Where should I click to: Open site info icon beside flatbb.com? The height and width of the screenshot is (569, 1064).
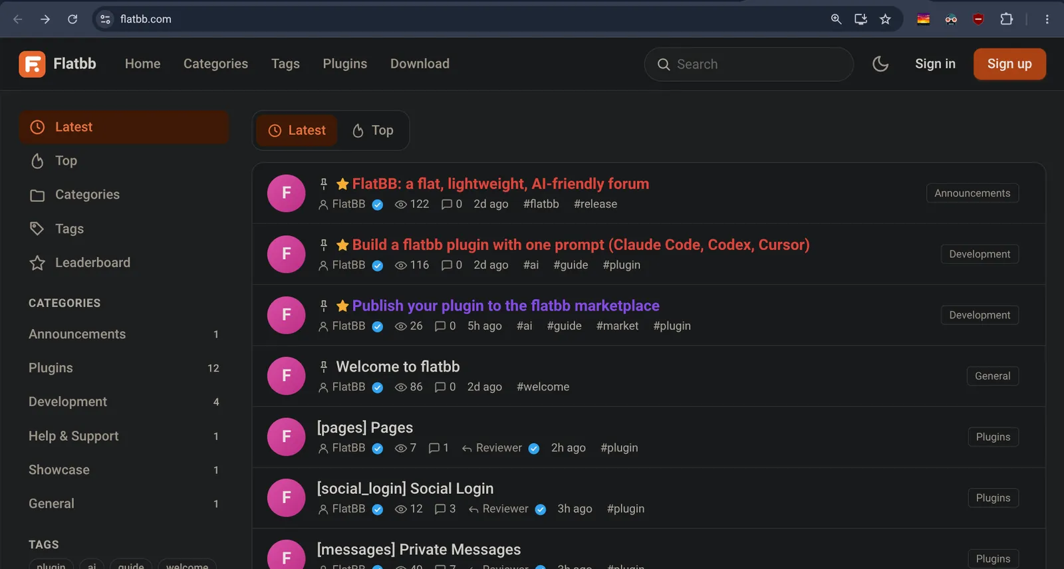(x=105, y=19)
